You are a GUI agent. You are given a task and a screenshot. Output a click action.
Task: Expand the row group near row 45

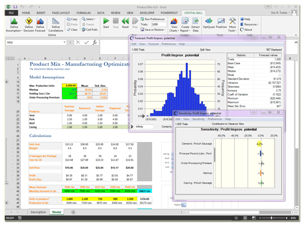pyautogui.click(x=7, y=203)
